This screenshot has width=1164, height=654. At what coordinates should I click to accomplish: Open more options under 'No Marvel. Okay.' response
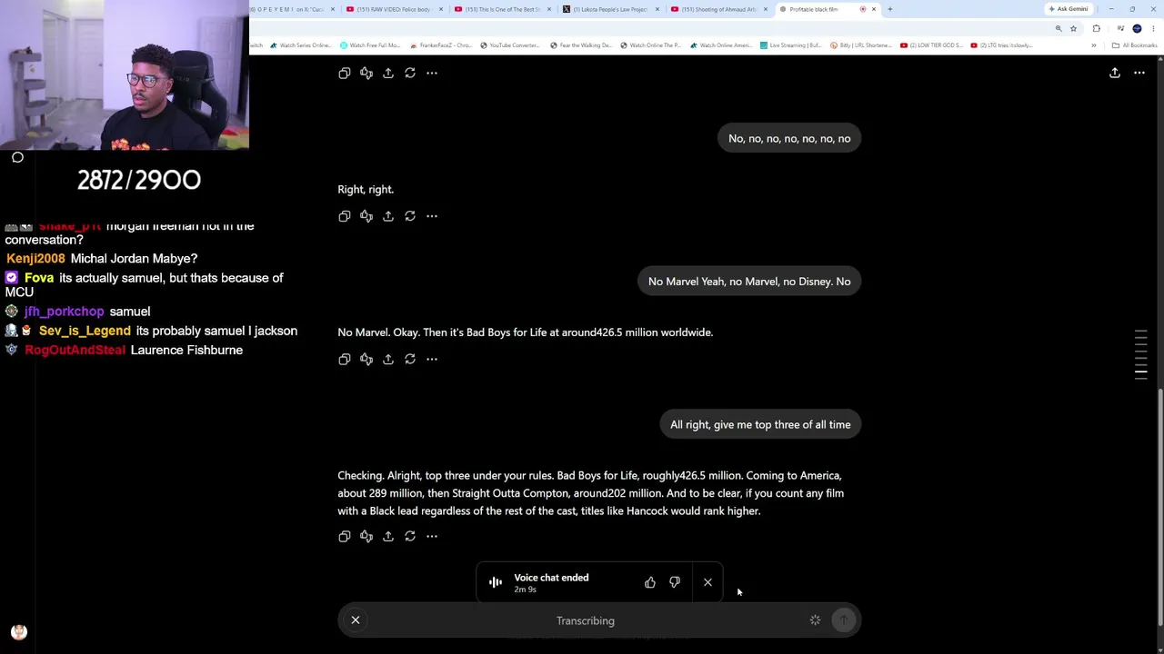[432, 359]
